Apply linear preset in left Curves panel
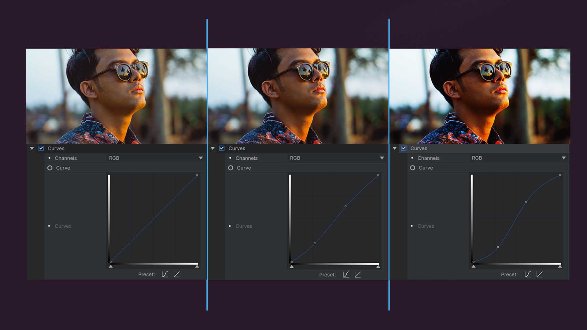 coord(177,274)
